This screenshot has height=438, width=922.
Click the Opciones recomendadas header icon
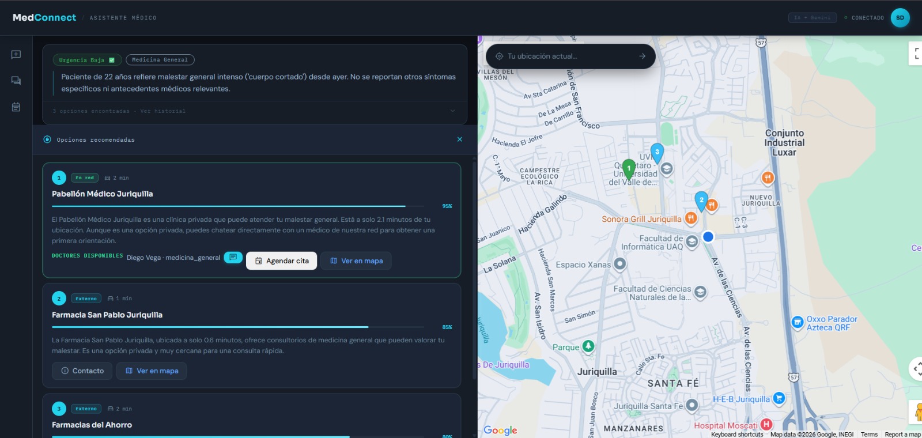pyautogui.click(x=47, y=139)
